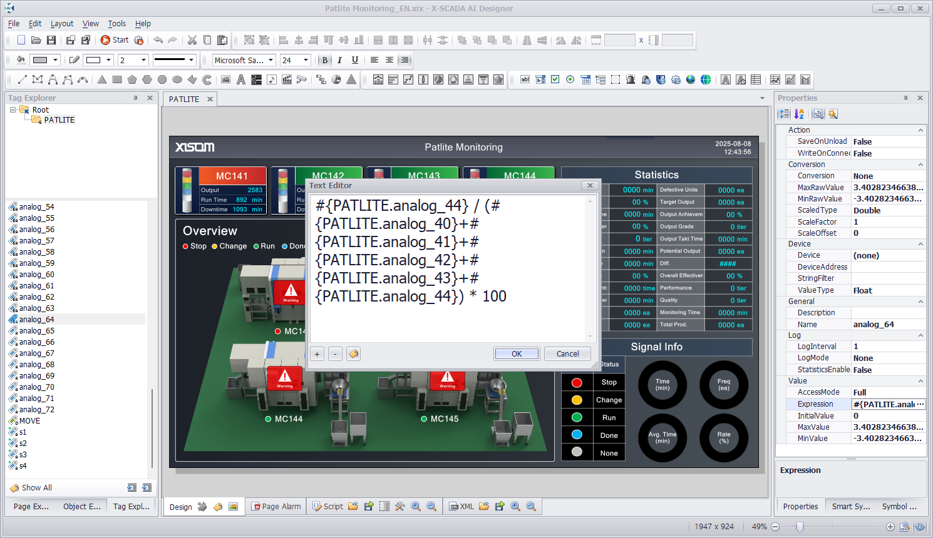
Task: Collapse the Conversion property group
Action: tap(920, 165)
